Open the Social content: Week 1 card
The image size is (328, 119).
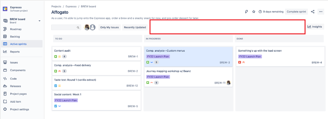point(97,100)
